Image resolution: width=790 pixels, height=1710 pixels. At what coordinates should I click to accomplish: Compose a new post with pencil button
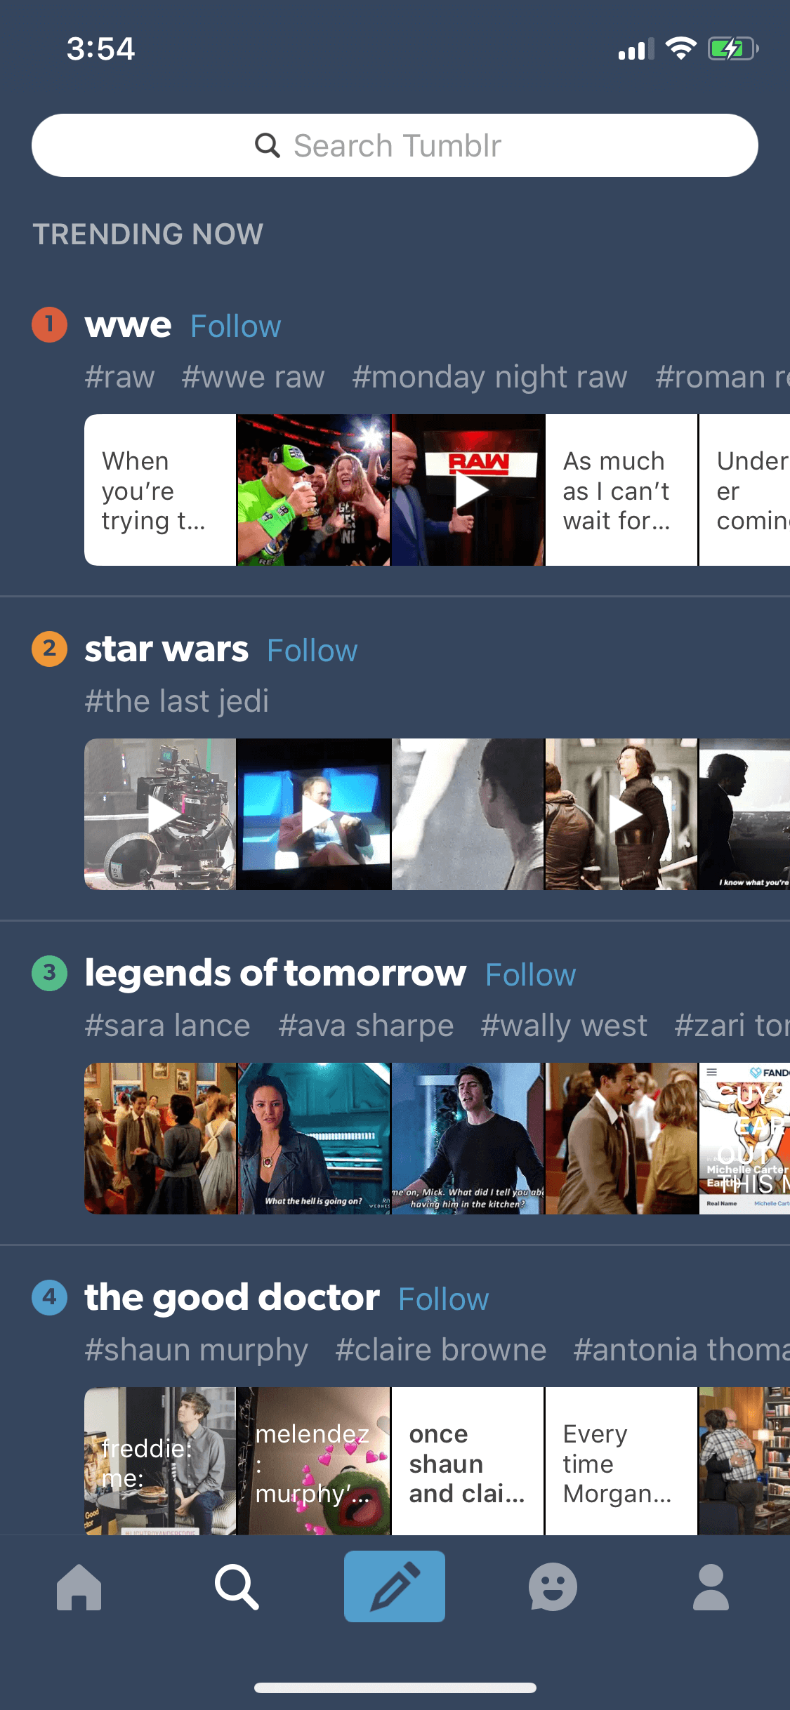(x=395, y=1586)
